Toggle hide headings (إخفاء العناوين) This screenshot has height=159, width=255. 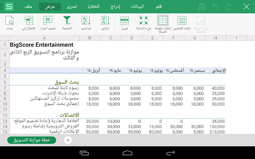click(x=182, y=23)
